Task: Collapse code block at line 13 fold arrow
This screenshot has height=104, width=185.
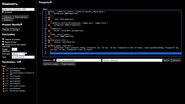Action: 47,35
